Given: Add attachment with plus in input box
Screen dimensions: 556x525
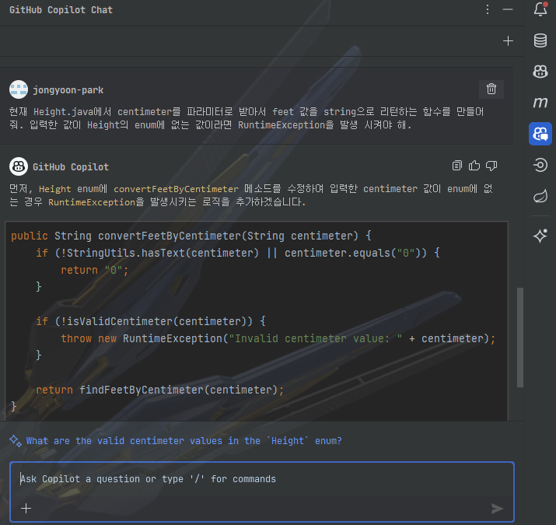Looking at the screenshot, I should [x=26, y=509].
